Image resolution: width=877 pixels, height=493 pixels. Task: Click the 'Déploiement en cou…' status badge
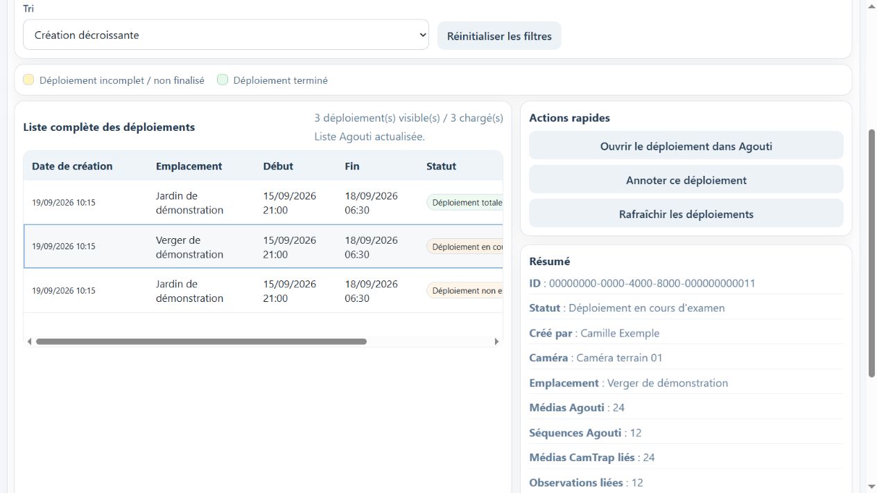(464, 247)
